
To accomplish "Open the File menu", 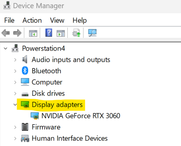I will click(x=9, y=20).
